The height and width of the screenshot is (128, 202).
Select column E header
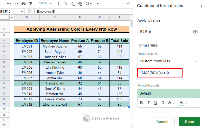tap(100, 17)
